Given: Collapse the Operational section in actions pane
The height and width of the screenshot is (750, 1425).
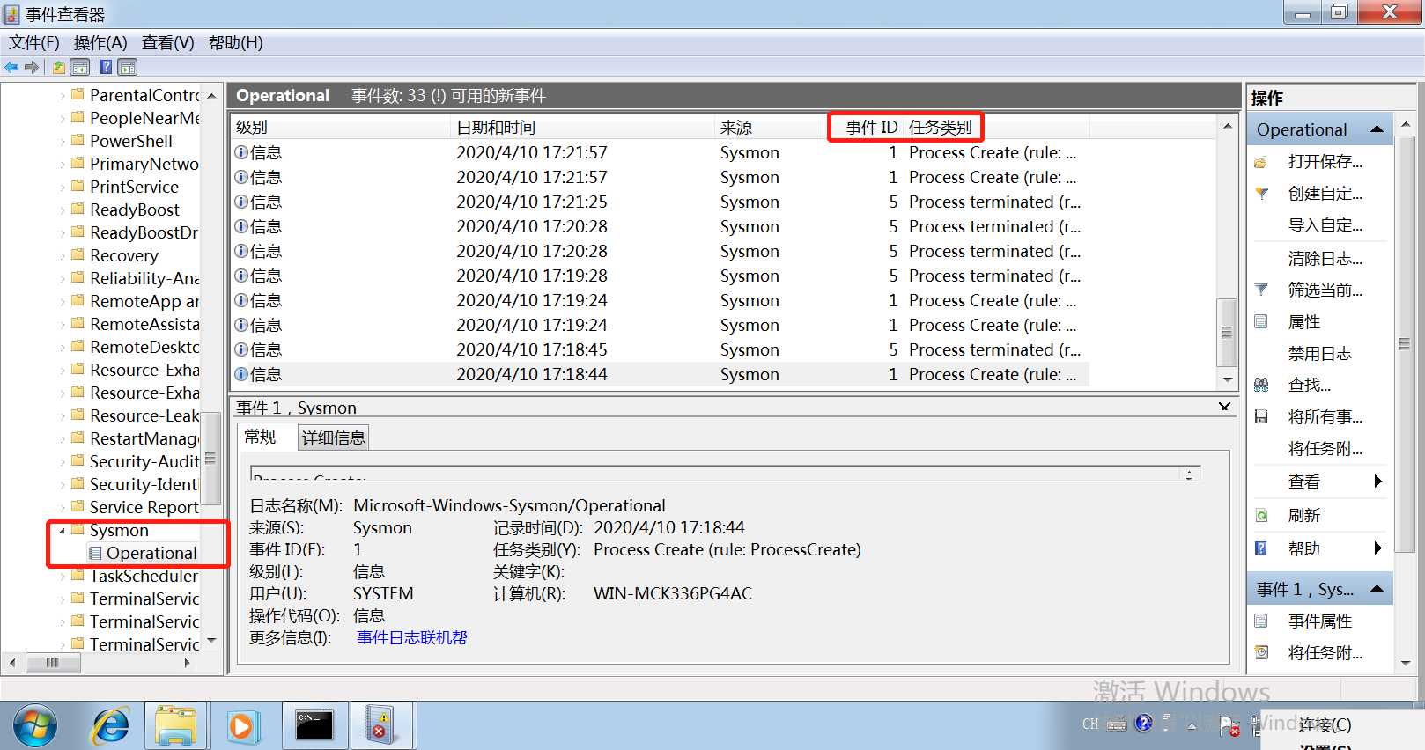Looking at the screenshot, I should [1377, 129].
